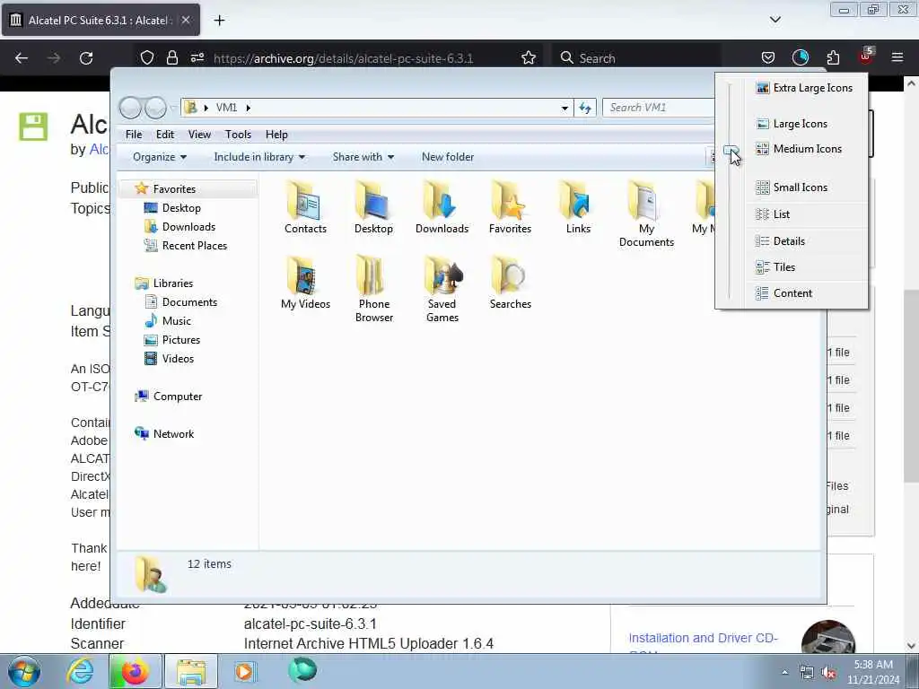Switch to Content view

point(805,293)
